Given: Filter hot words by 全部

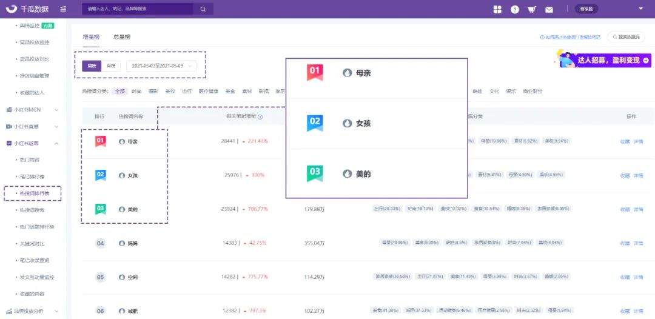Looking at the screenshot, I should 120,91.
